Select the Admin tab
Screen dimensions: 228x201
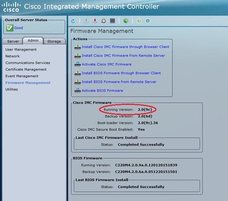coord(33,41)
